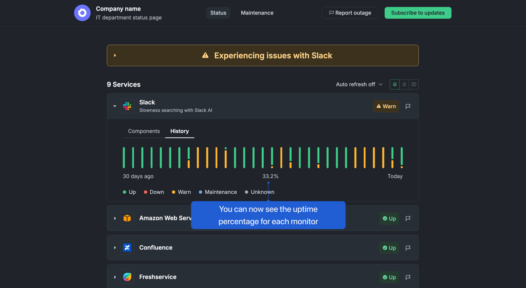Click the Up legend green dot
526x288 pixels.
(x=124, y=192)
